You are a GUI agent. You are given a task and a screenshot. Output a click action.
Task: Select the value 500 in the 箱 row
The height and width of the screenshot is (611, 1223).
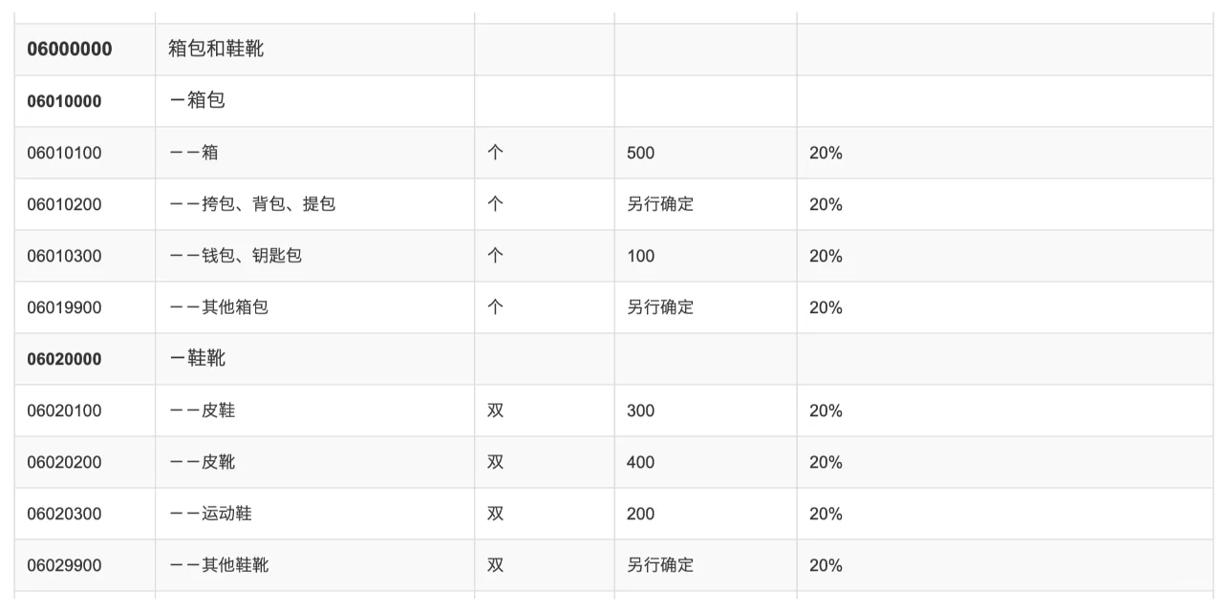pos(641,153)
